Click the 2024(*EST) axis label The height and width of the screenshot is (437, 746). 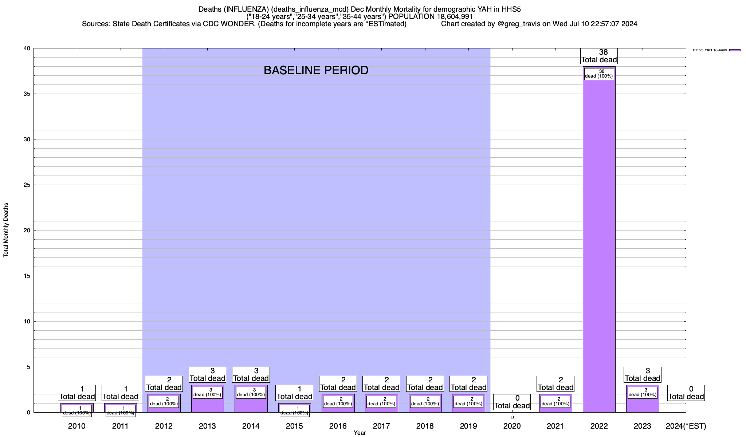[686, 426]
